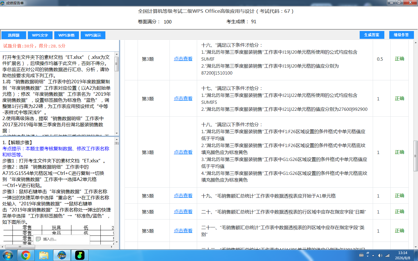Click the 生成答案 button

[x=372, y=35]
